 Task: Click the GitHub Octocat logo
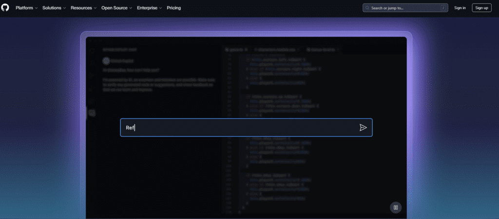pyautogui.click(x=5, y=8)
